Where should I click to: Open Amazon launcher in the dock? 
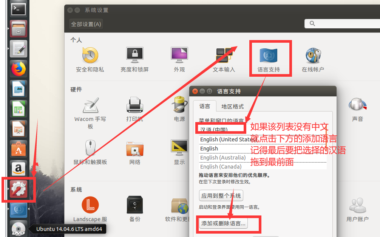(x=19, y=169)
